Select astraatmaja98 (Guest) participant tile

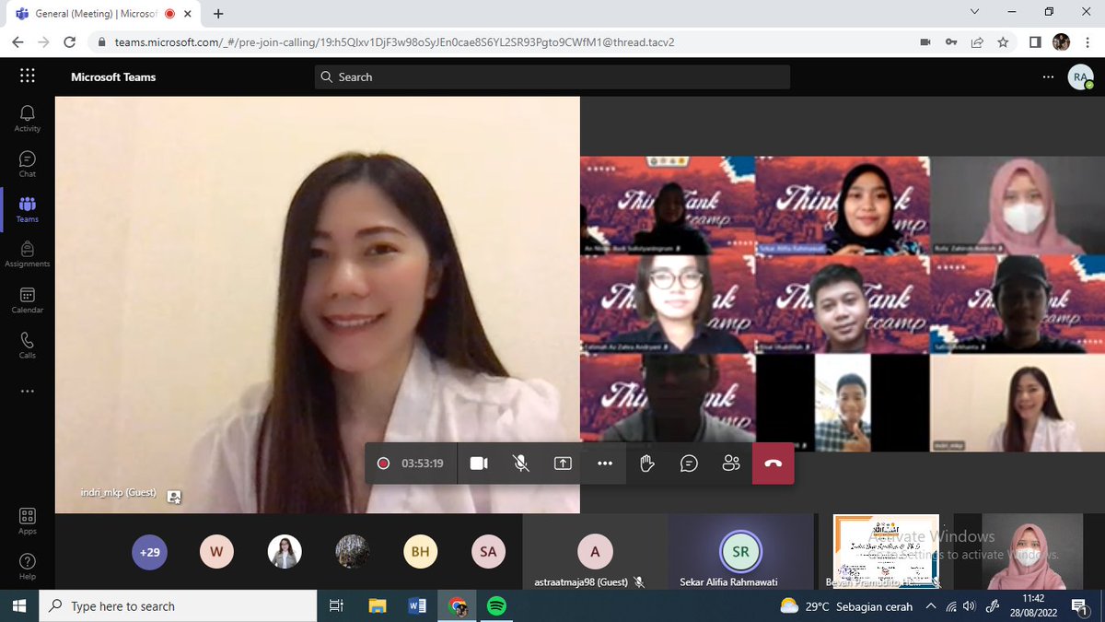click(595, 552)
